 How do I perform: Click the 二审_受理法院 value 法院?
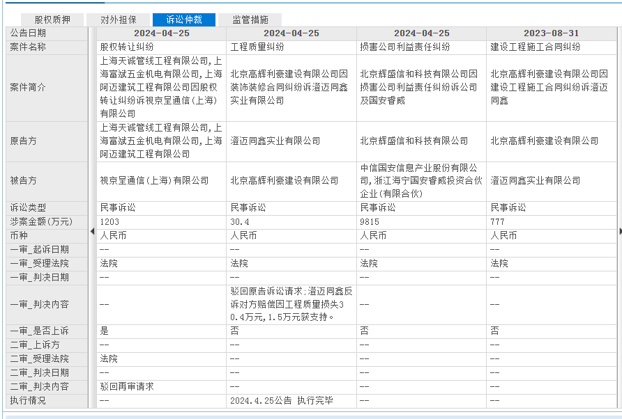click(x=161, y=359)
